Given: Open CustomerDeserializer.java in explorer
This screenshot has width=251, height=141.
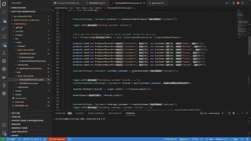Looking at the screenshot, I should (x=33, y=61).
